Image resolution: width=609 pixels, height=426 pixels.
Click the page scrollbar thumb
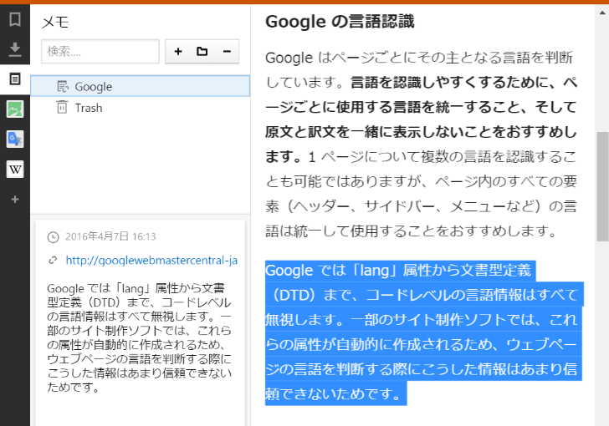point(602,186)
